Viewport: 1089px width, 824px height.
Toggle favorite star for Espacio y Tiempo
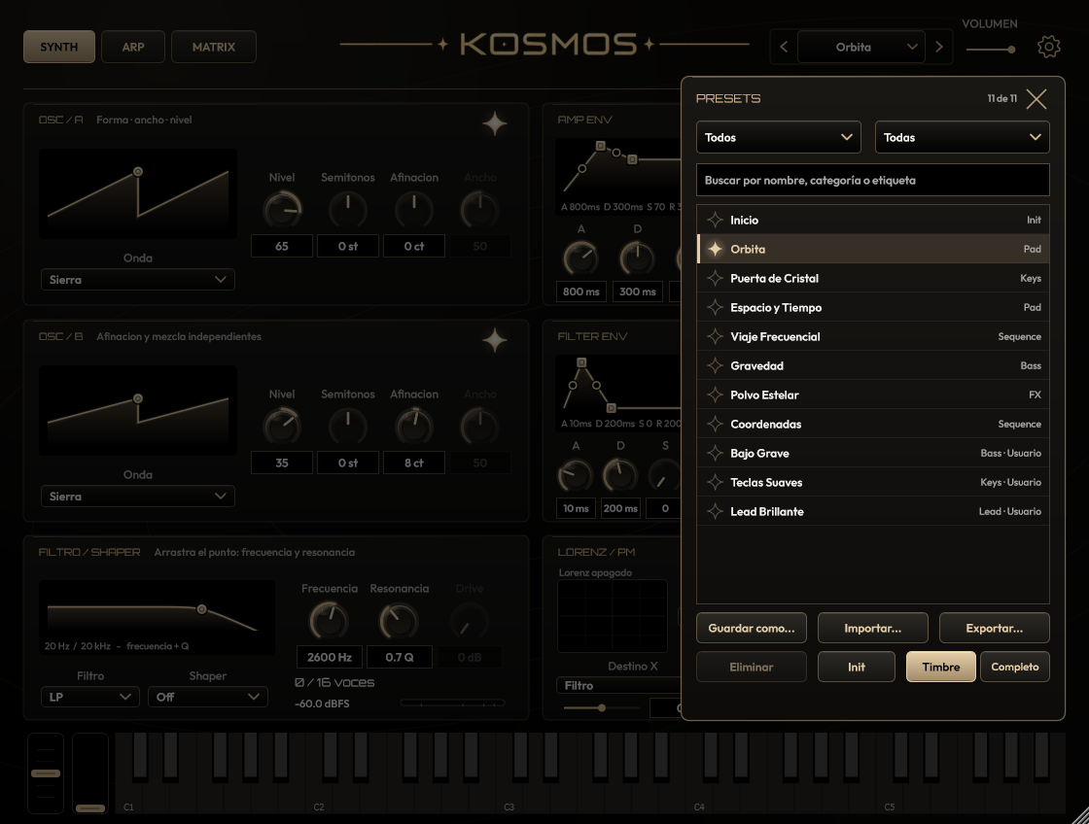715,307
